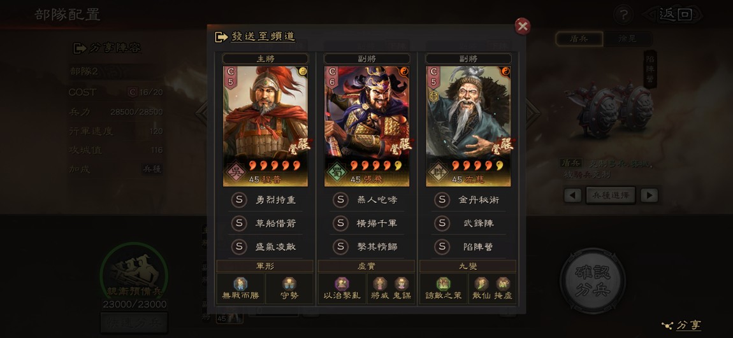Tap the 返回 back button
This screenshot has width=733, height=338.
(675, 15)
